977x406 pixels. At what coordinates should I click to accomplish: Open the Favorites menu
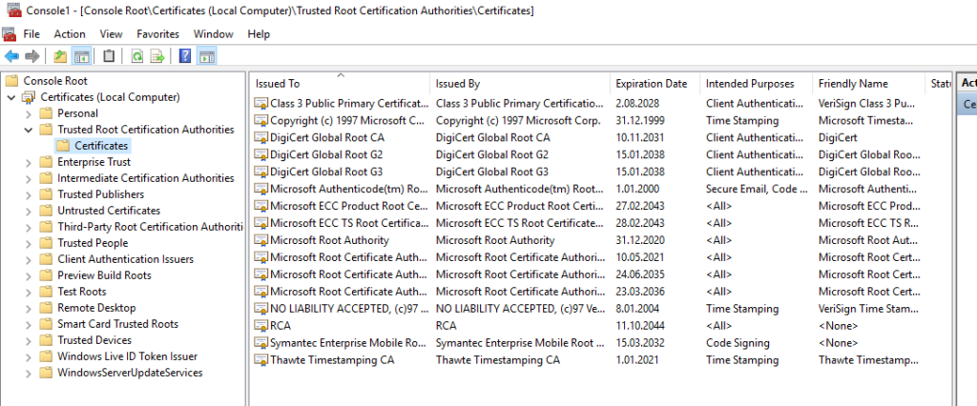point(157,34)
